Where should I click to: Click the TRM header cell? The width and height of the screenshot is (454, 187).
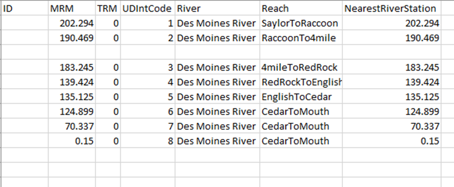(x=108, y=8)
